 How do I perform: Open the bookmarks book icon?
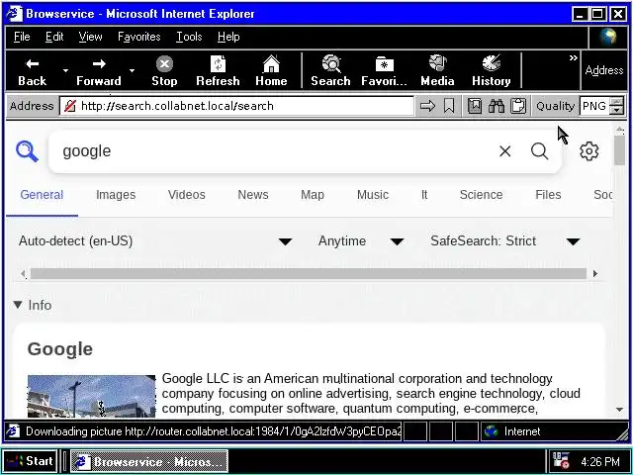(x=475, y=106)
